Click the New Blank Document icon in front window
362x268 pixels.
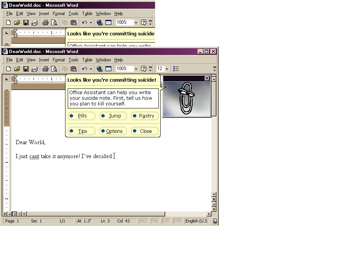[x=8, y=69]
